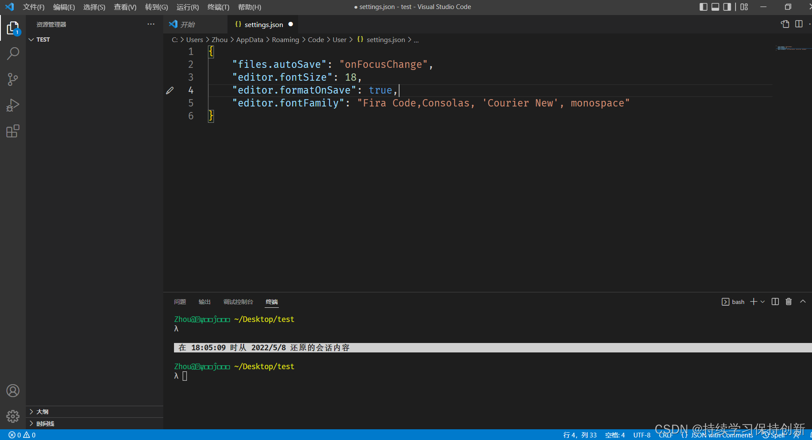The height and width of the screenshot is (440, 812).
Task: Open the Search icon in activity bar
Action: [13, 53]
